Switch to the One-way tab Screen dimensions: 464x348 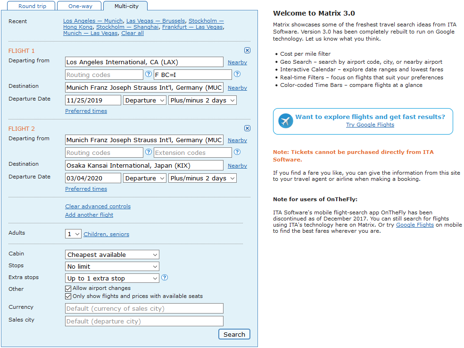coord(79,6)
